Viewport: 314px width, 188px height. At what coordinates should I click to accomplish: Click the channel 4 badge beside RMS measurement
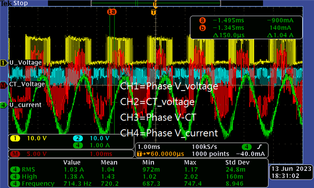[x=15, y=169]
